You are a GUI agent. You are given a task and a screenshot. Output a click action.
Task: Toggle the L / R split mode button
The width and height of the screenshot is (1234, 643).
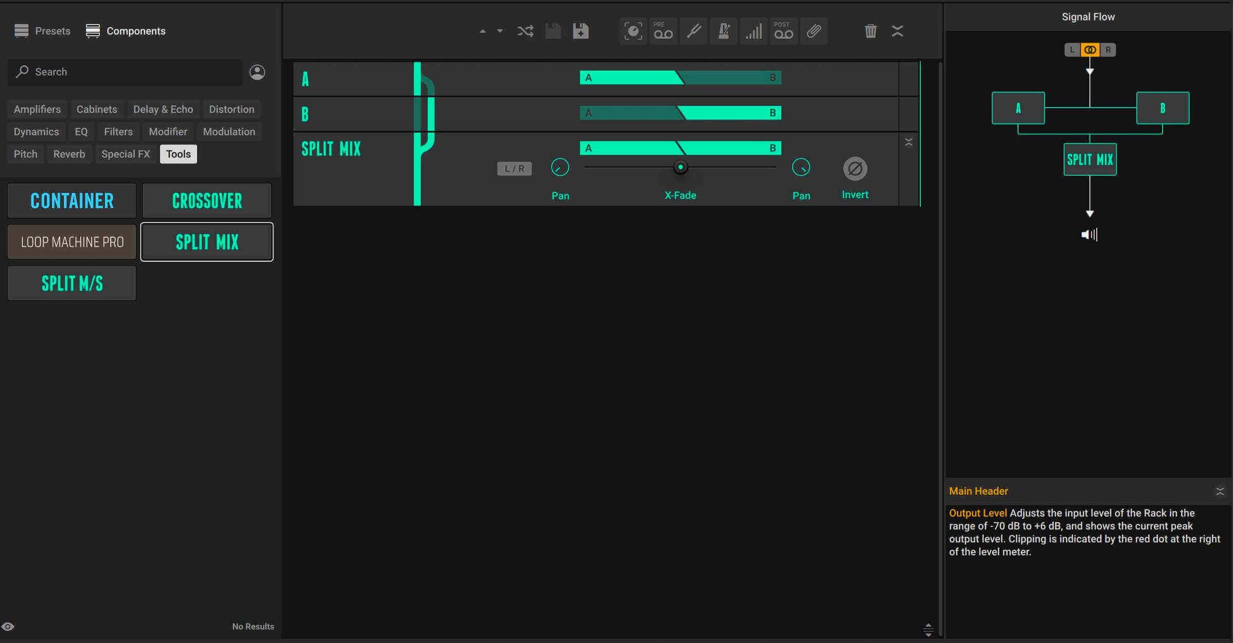tap(514, 169)
